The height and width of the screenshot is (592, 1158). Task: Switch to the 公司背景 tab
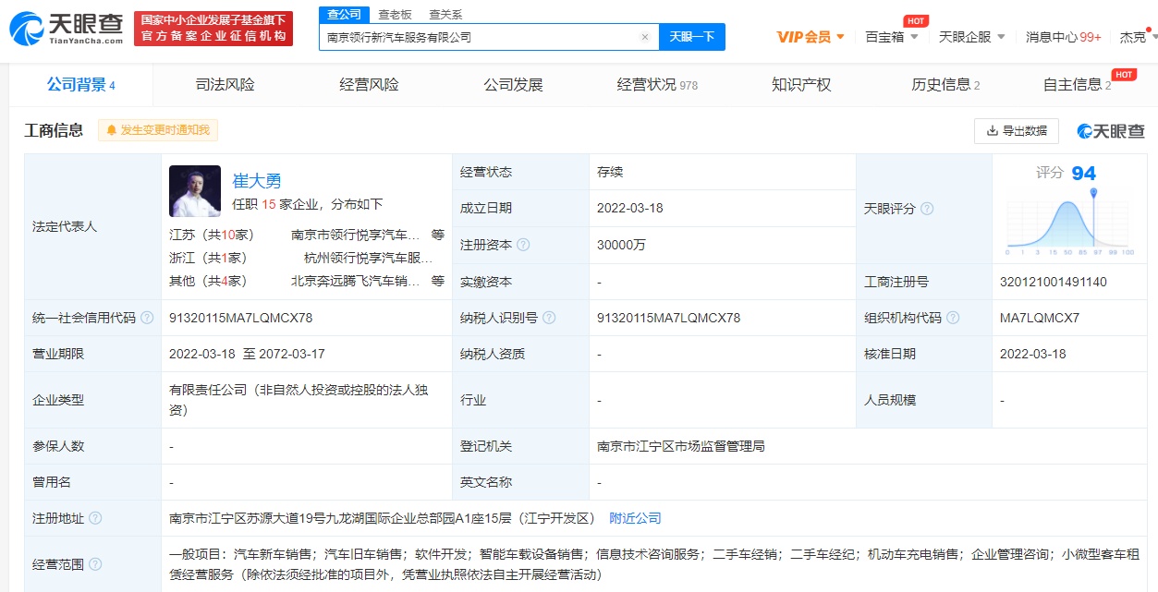coord(81,85)
